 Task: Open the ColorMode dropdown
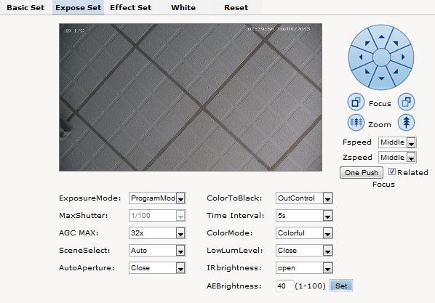click(x=304, y=233)
